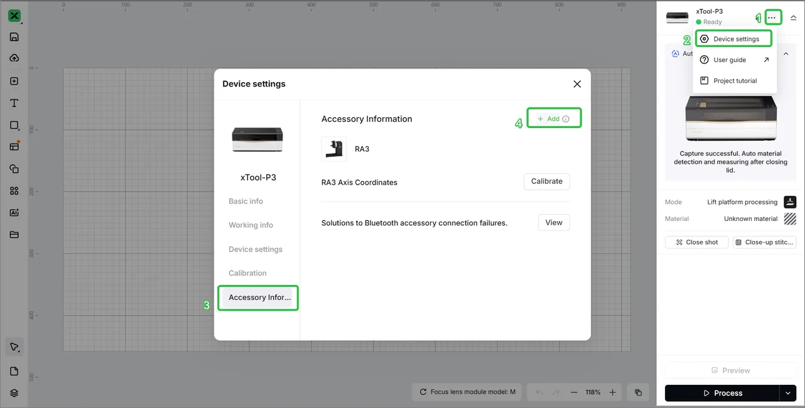Click the xTool-P3 device thumbnail in dialog

coord(257,139)
